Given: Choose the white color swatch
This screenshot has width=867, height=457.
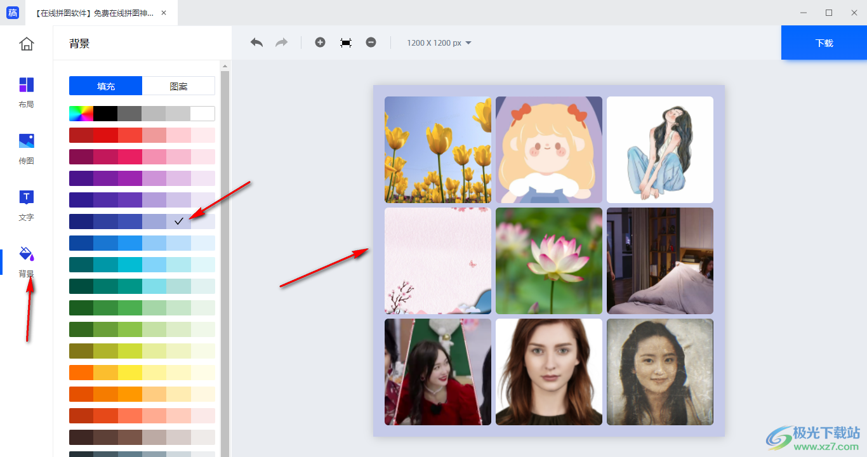Looking at the screenshot, I should [x=202, y=114].
